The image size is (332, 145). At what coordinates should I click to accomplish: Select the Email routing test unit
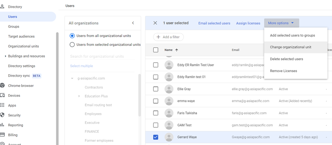click(x=98, y=105)
